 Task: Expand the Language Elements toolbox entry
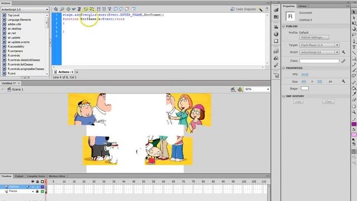tap(4, 20)
